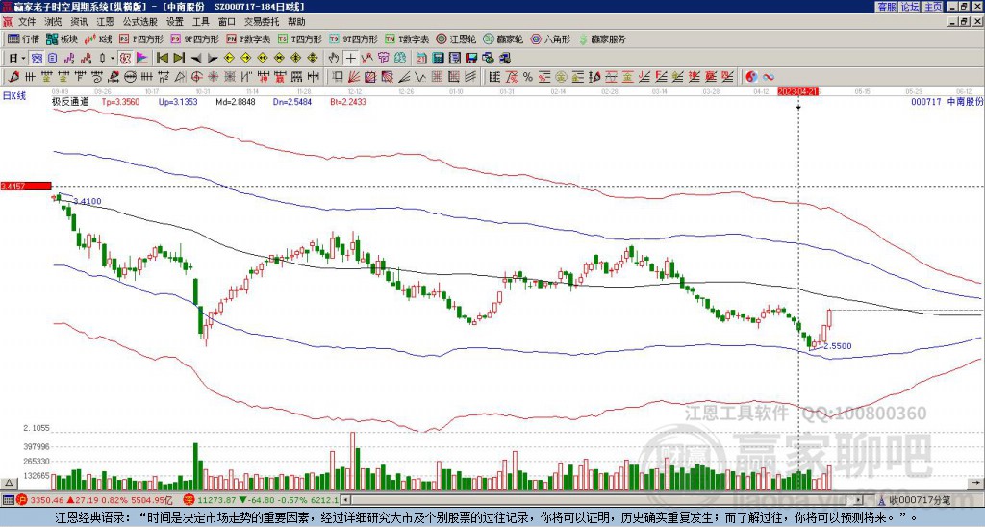Click the black left arrow scroll icon
The image size is (985, 527).
[196, 59]
